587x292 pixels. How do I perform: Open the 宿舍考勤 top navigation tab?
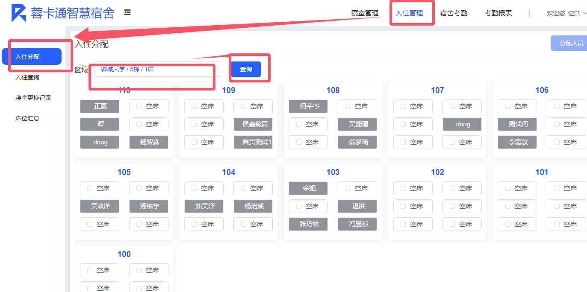(x=454, y=13)
